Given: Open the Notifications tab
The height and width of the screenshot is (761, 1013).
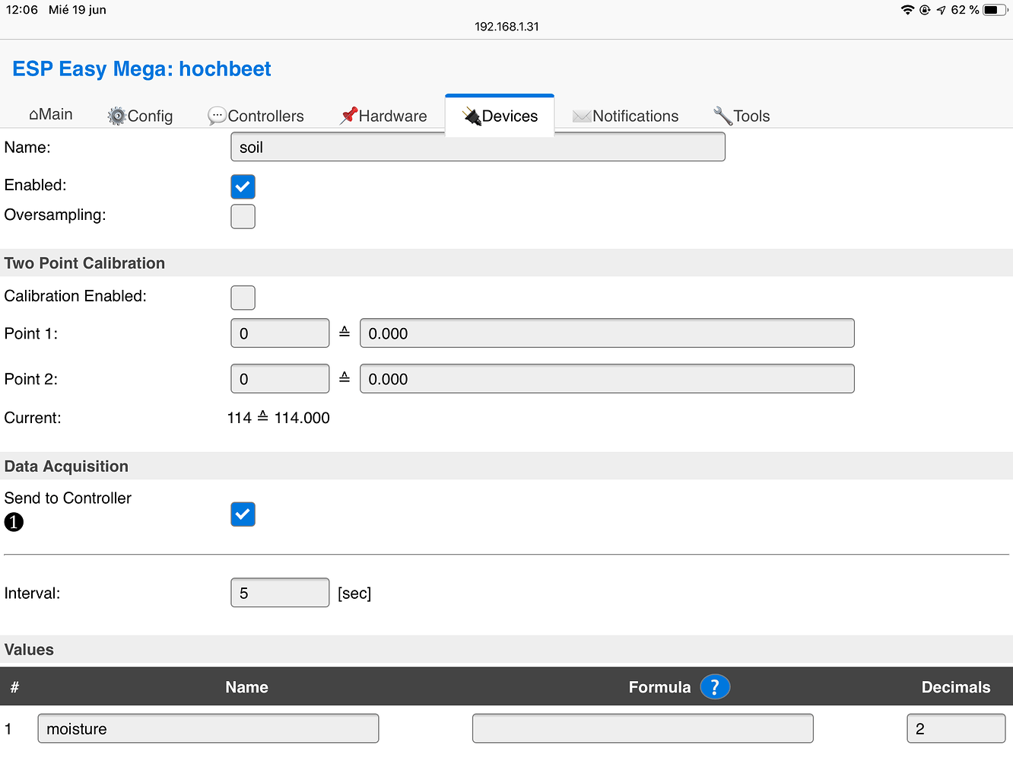Looking at the screenshot, I should point(625,116).
